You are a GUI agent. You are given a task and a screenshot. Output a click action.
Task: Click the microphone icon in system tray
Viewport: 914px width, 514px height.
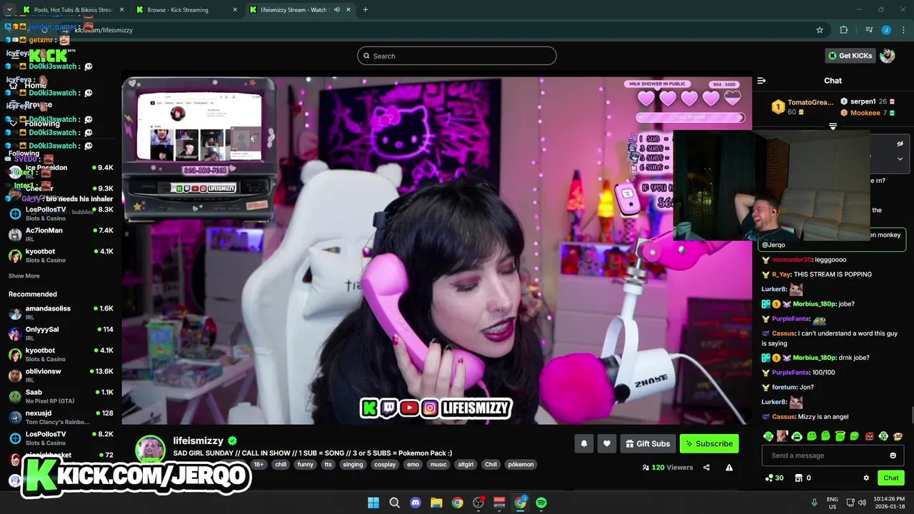[814, 503]
